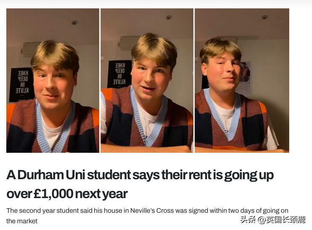Click the mirrored Klute poster in left photo

pos(21,84)
